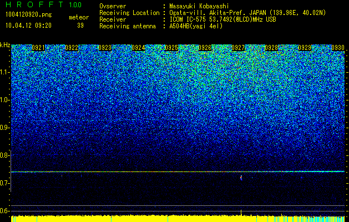Viewport: 349px width, 222px height.
Task: Click the 'Ovserver' field label
Action: tap(113, 6)
